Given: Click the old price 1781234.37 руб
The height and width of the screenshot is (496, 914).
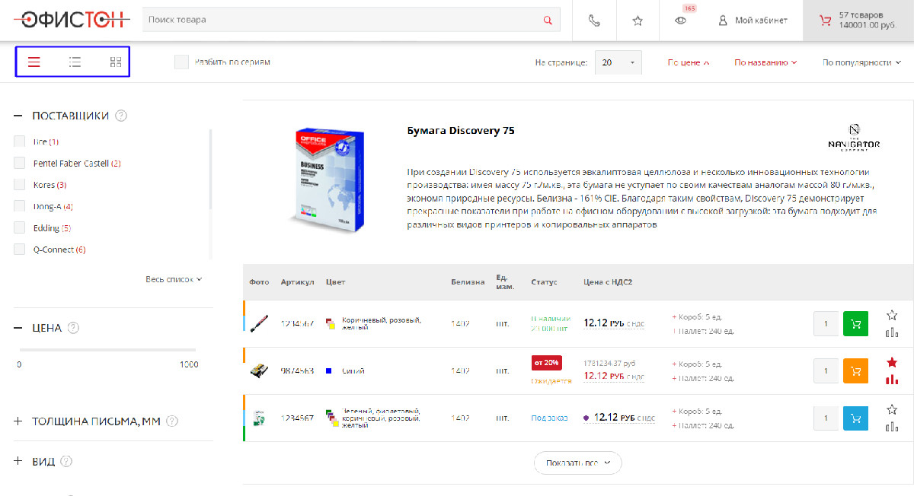Looking at the screenshot, I should (609, 362).
